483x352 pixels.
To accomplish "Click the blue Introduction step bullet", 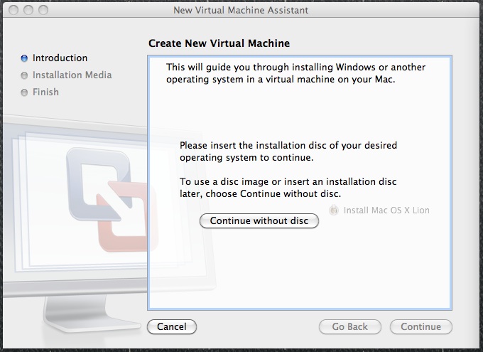I will pyautogui.click(x=24, y=58).
